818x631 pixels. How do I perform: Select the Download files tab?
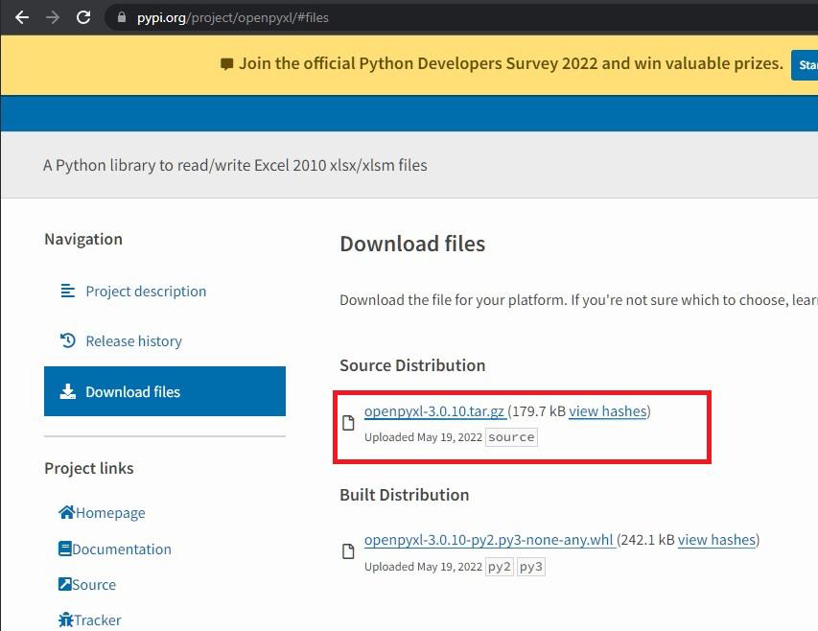point(165,391)
